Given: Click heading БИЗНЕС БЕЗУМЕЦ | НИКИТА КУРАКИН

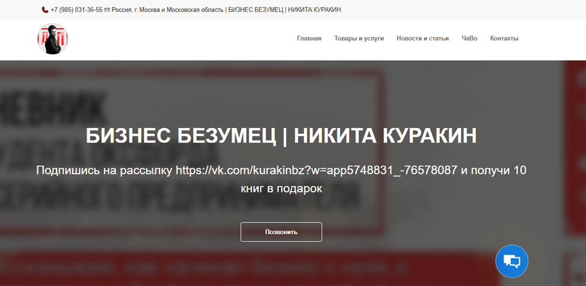Looking at the screenshot, I should [281, 136].
